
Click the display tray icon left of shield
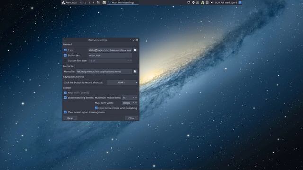coord(189,2)
